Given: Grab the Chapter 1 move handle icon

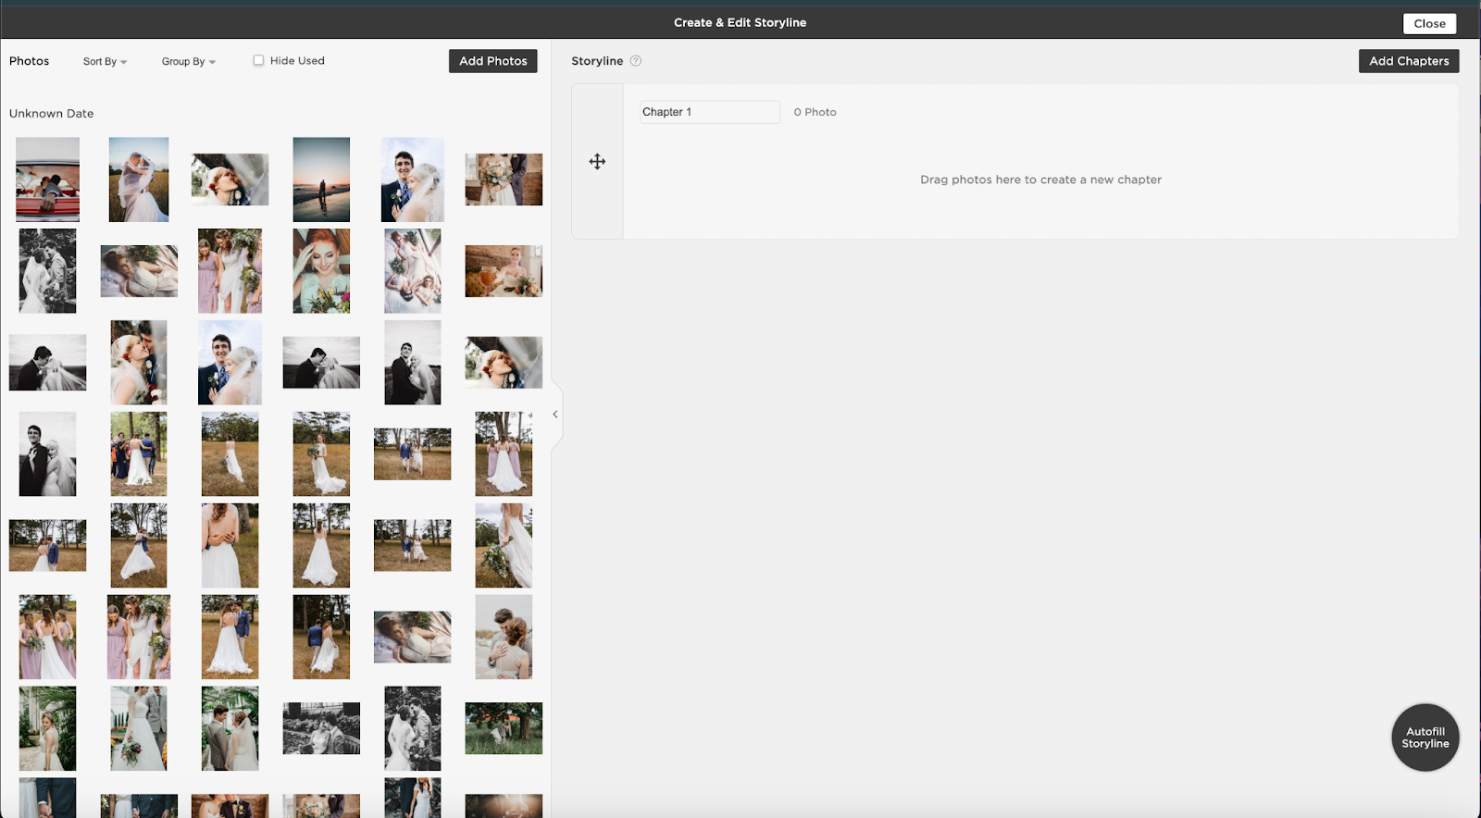Looking at the screenshot, I should coord(597,162).
